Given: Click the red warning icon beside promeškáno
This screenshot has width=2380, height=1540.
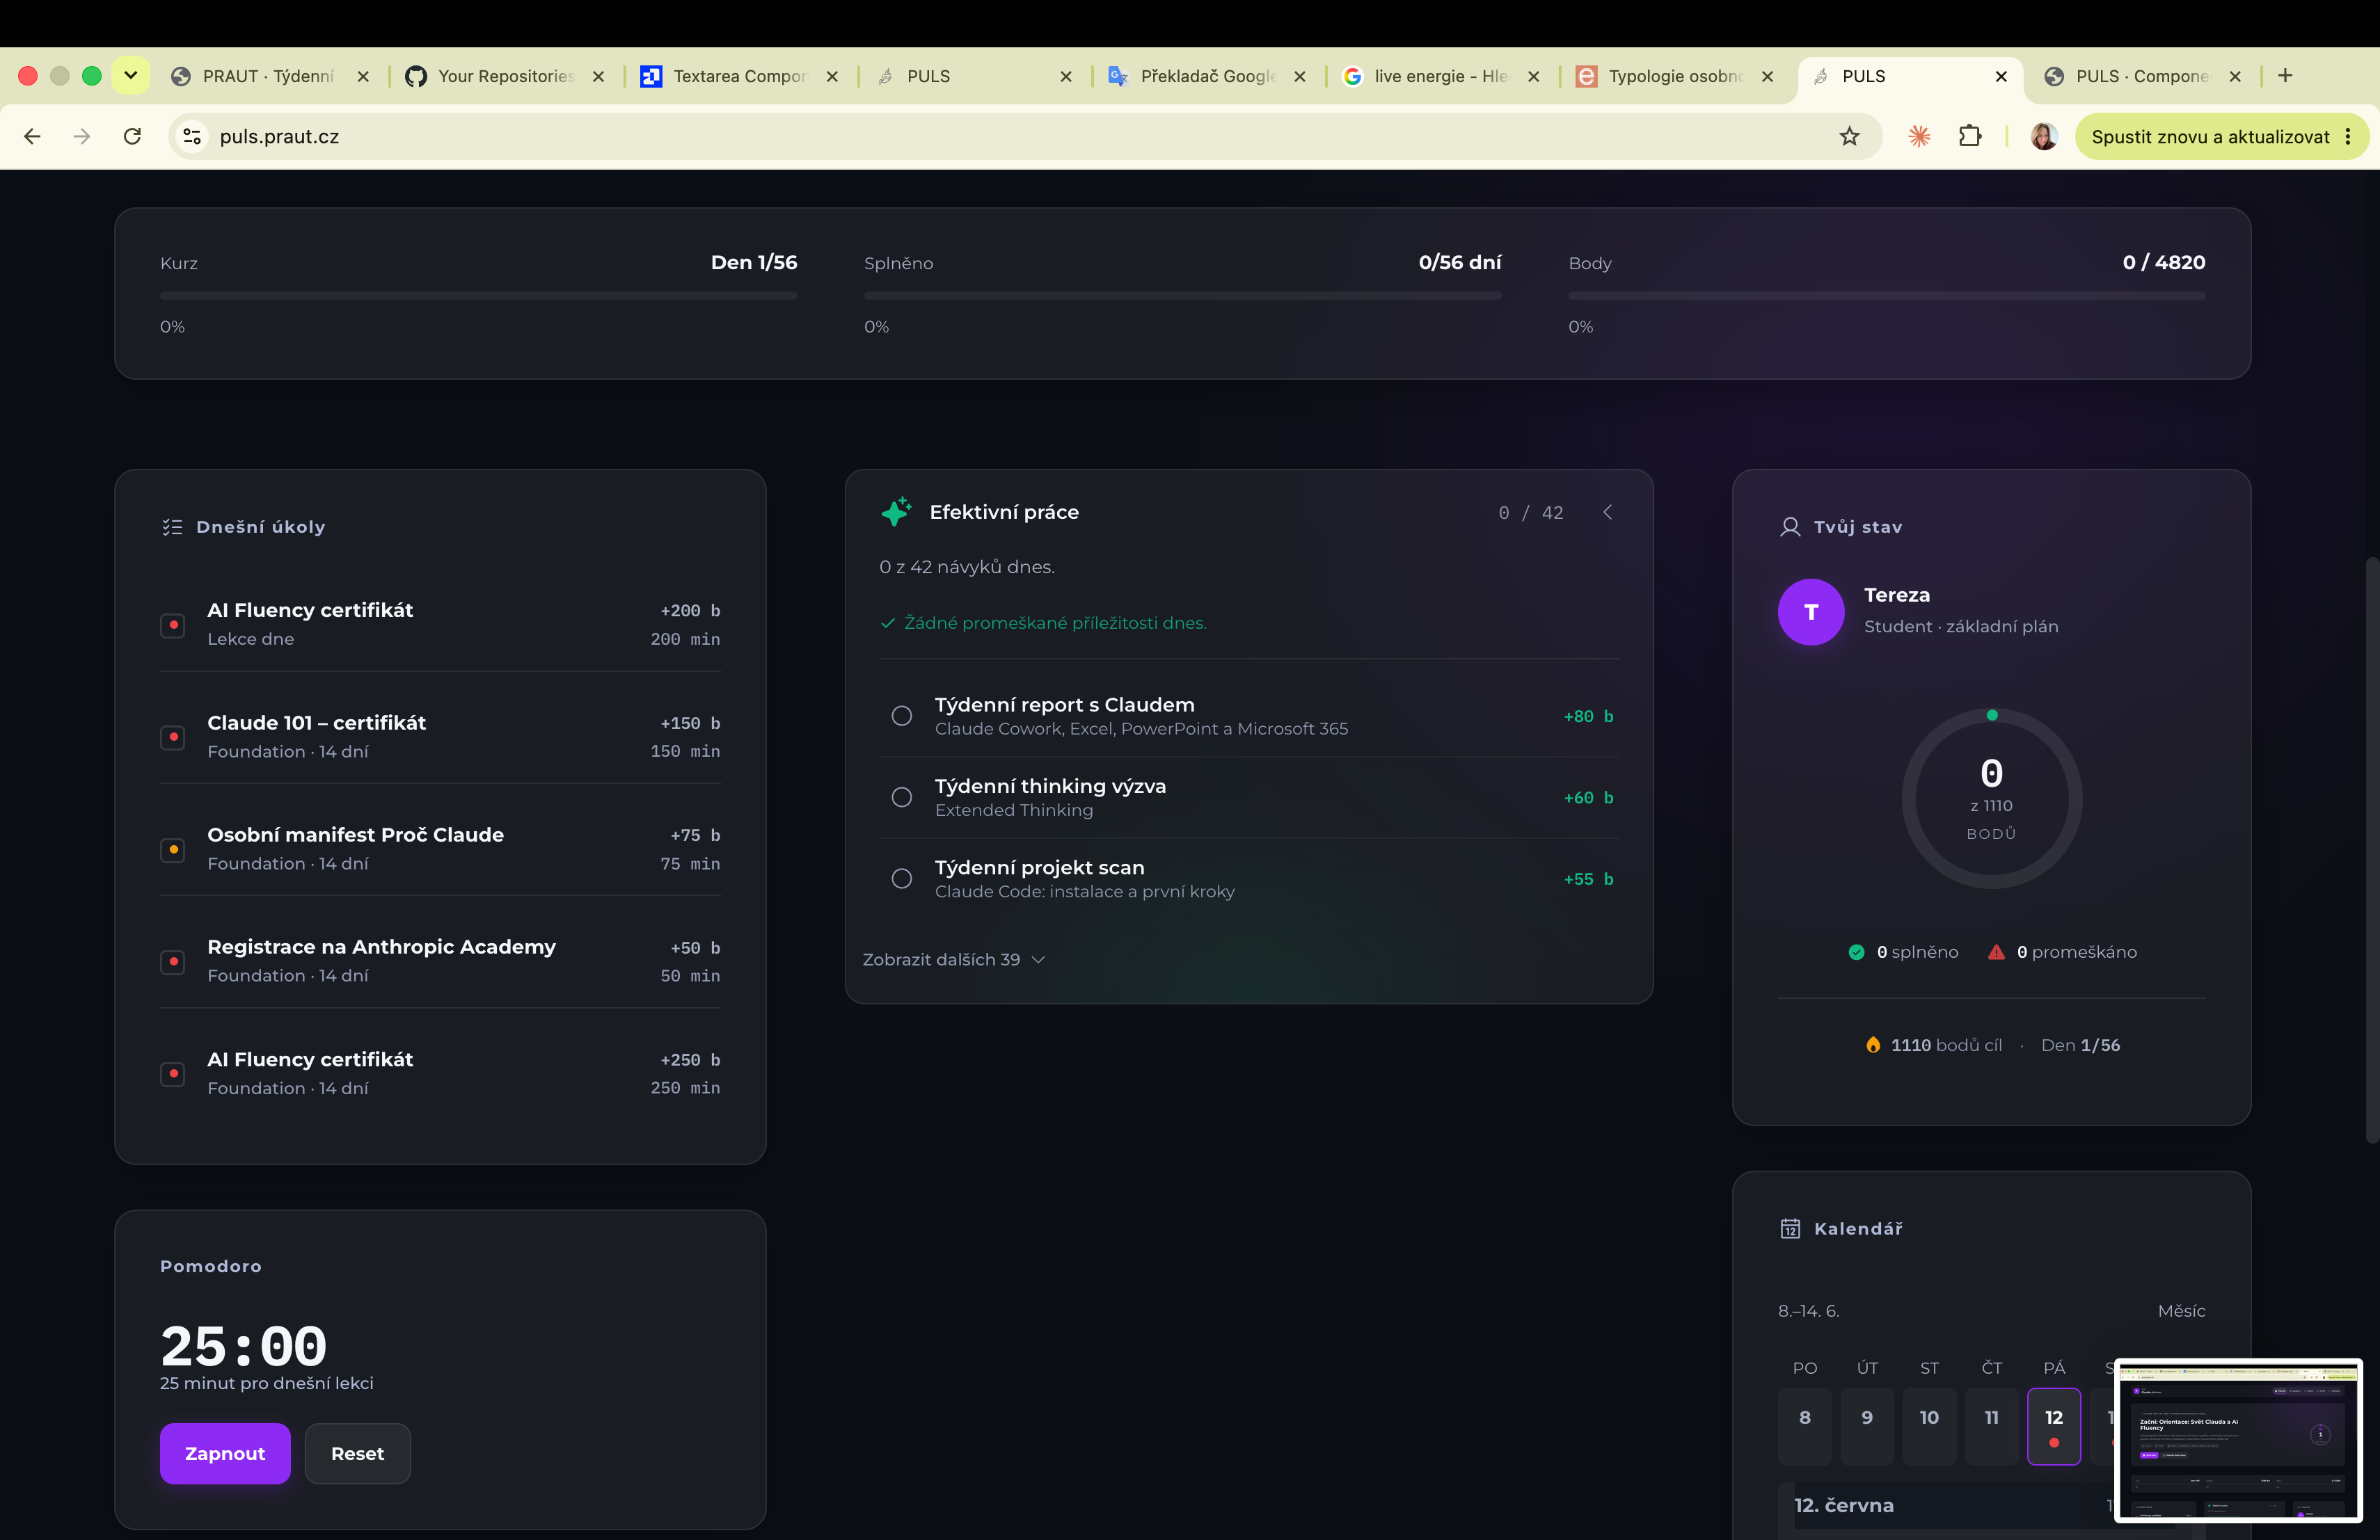Looking at the screenshot, I should 1996,952.
